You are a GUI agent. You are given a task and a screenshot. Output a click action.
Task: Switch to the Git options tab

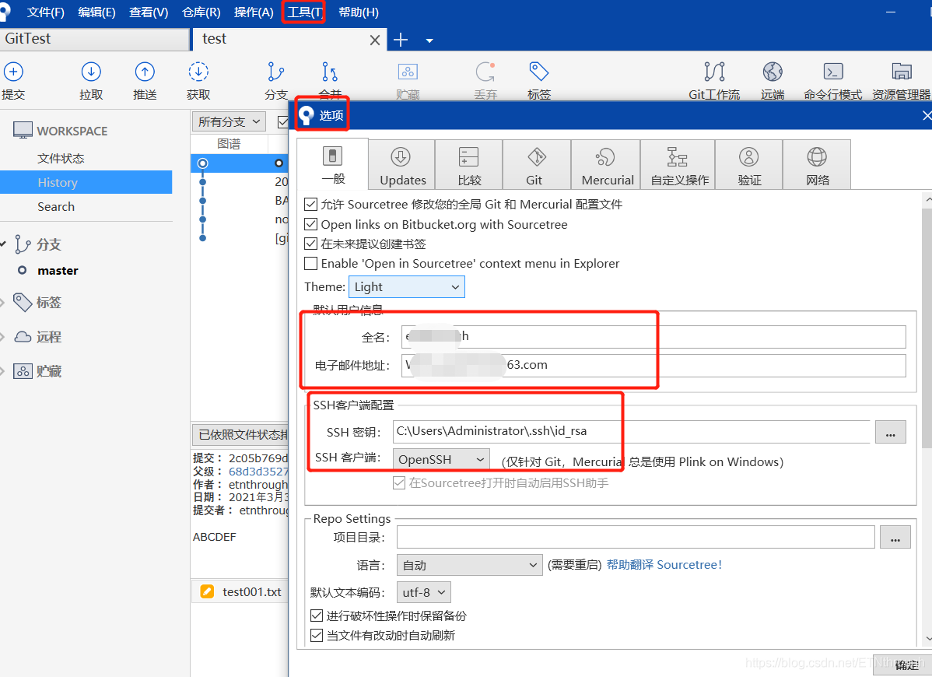537,165
